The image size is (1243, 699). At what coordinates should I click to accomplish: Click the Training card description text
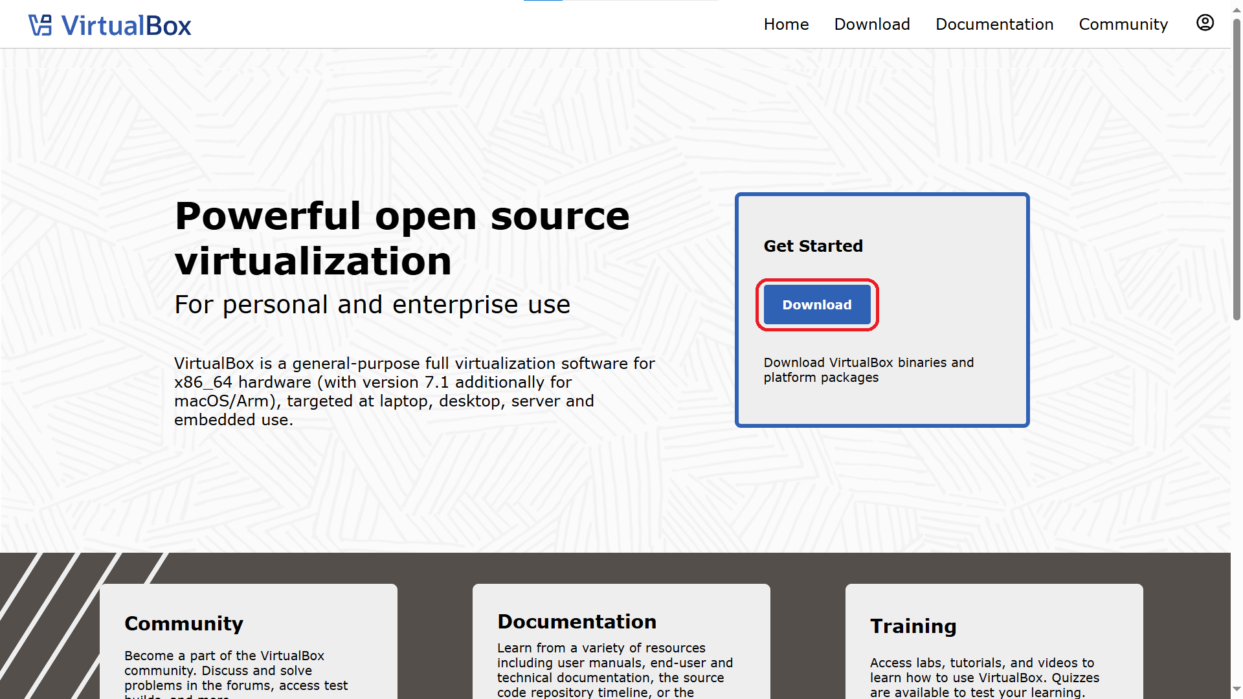click(984, 677)
